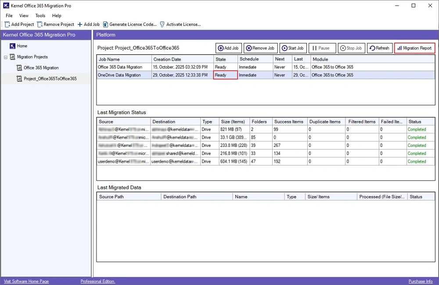
Task: Open Activate License from the toolbar
Action: coord(162,24)
